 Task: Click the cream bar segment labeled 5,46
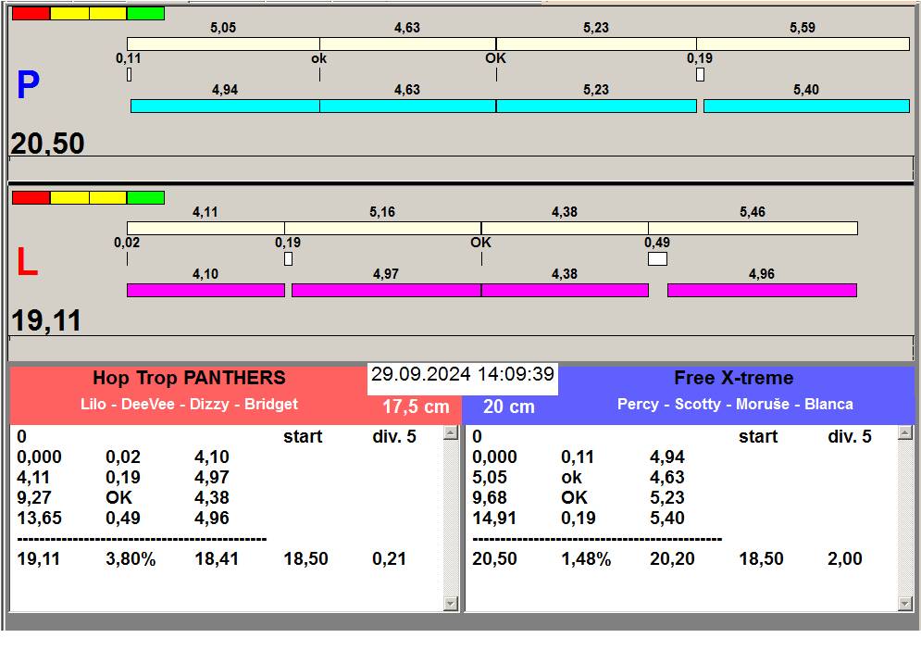[753, 228]
